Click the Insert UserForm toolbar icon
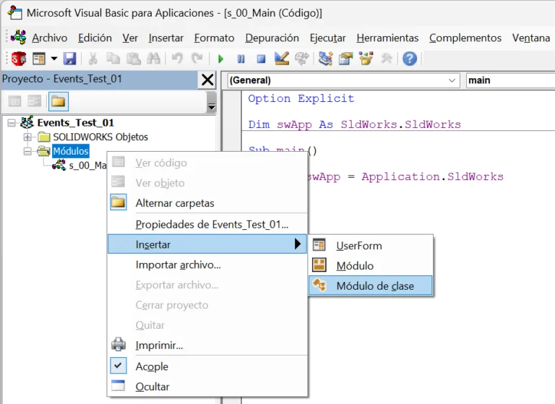Image resolution: width=555 pixels, height=404 pixels. click(39, 59)
